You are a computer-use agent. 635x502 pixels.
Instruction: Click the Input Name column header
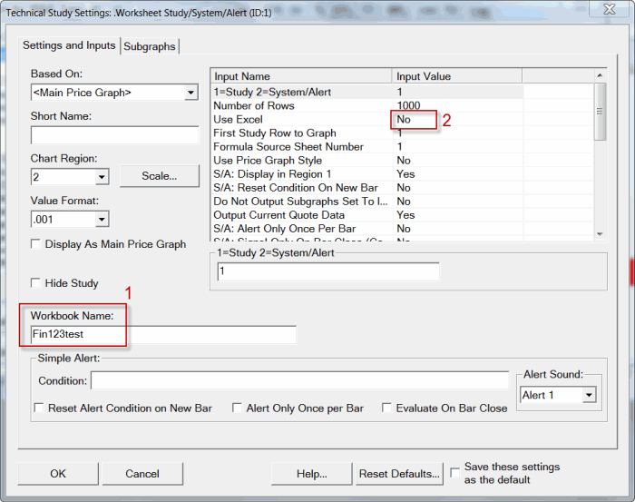[301, 76]
